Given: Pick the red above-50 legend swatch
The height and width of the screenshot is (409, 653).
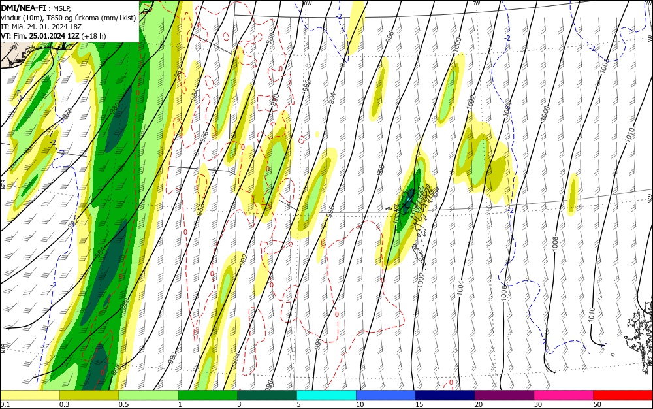Looking at the screenshot, I should pyautogui.click(x=623, y=396).
